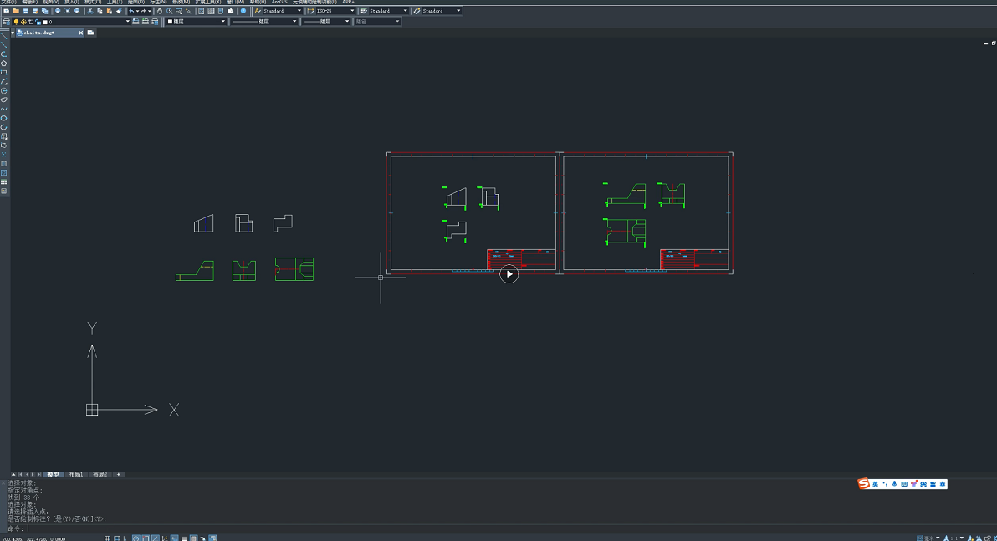Select the Rectangle draw tool
The width and height of the screenshot is (997, 541).
[4, 73]
